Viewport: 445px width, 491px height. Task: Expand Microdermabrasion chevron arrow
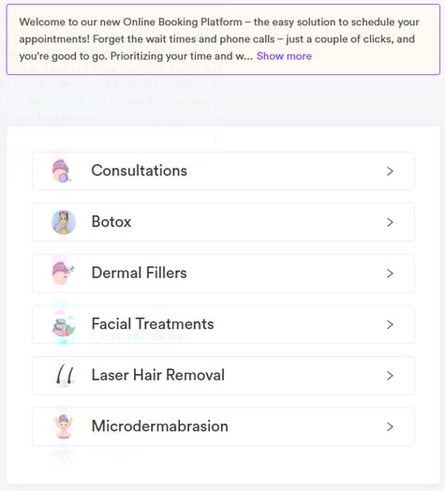(x=390, y=426)
